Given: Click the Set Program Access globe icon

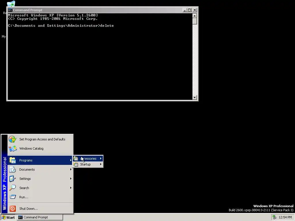Looking at the screenshot, I should (13, 139).
